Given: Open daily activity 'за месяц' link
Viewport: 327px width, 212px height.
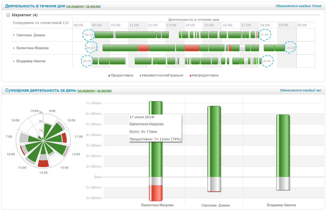Looking at the screenshot, I should click(x=93, y=6).
